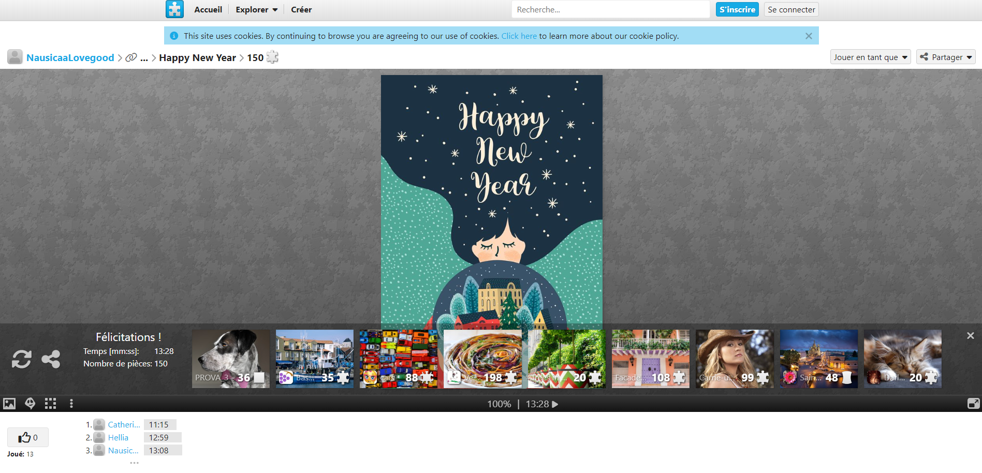The width and height of the screenshot is (982, 473).
Task: Open the three-dot more options menu
Action: (71, 404)
